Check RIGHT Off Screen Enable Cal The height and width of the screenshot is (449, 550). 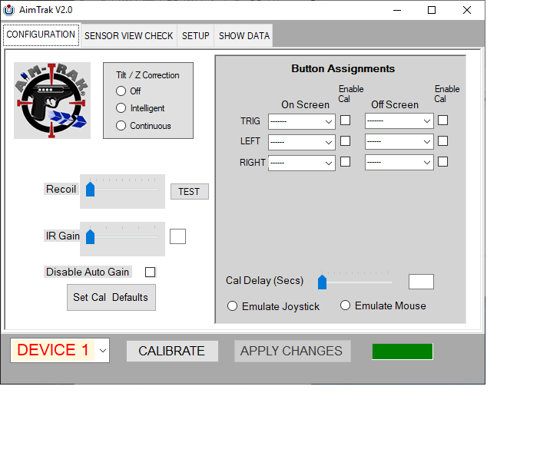[443, 162]
